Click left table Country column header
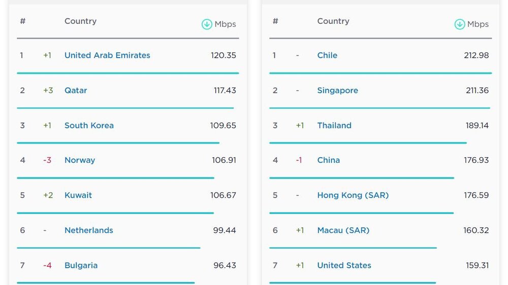The height and width of the screenshot is (285, 508). [x=80, y=21]
